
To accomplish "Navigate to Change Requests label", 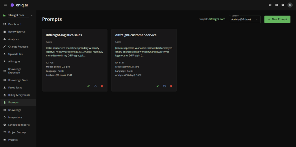I will [18, 47].
